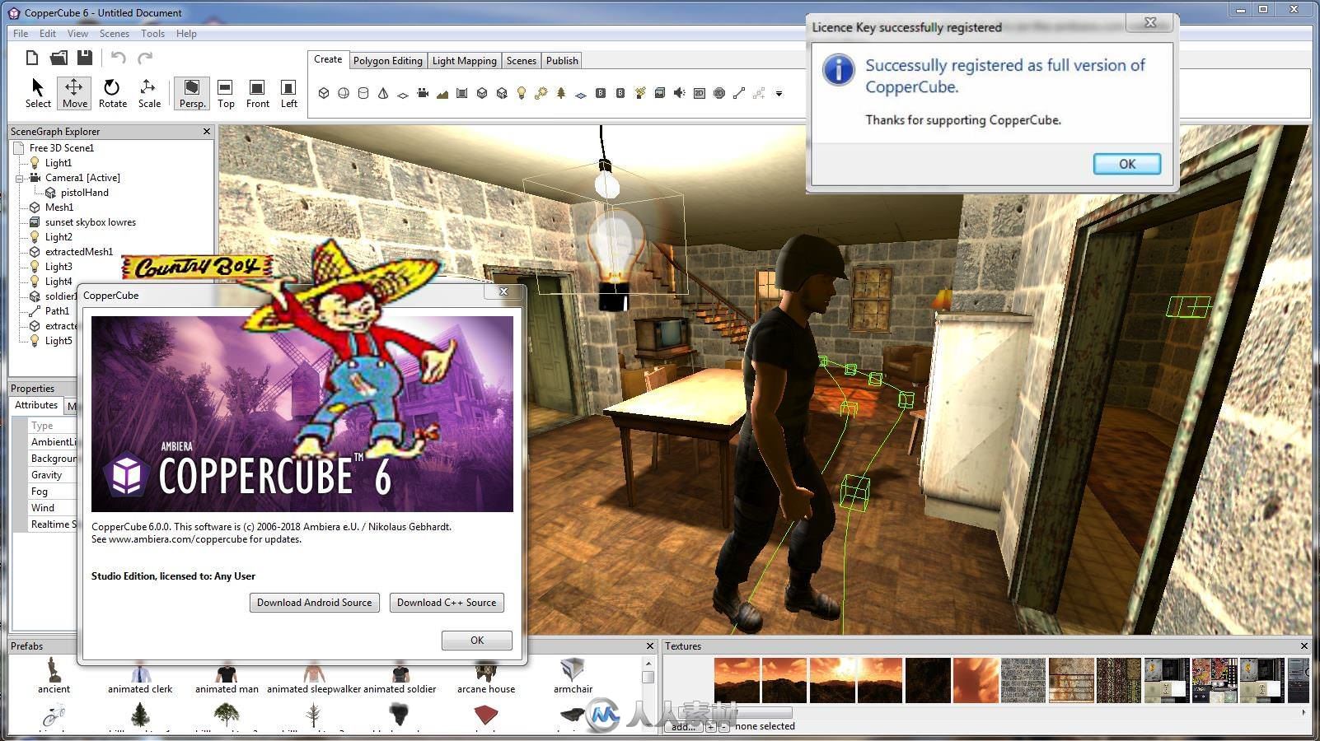Open the Scenes menu

coord(115,34)
